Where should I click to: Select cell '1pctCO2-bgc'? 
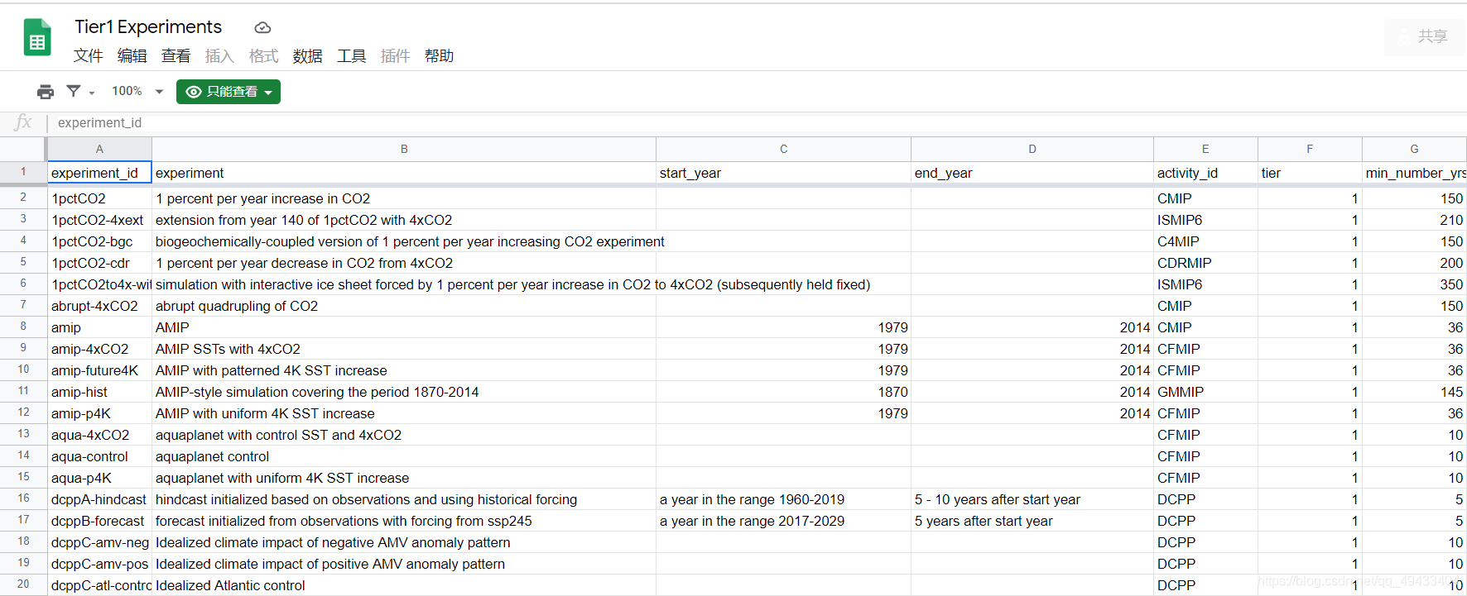[99, 241]
